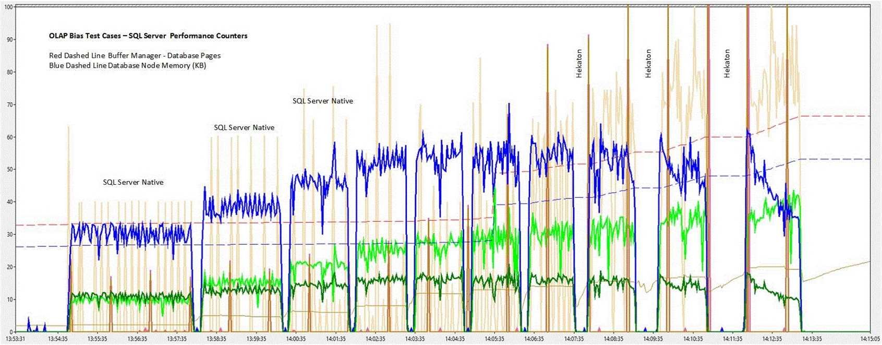The width and height of the screenshot is (882, 345).
Task: Click the 13:57:35 time axis label
Action: click(177, 339)
